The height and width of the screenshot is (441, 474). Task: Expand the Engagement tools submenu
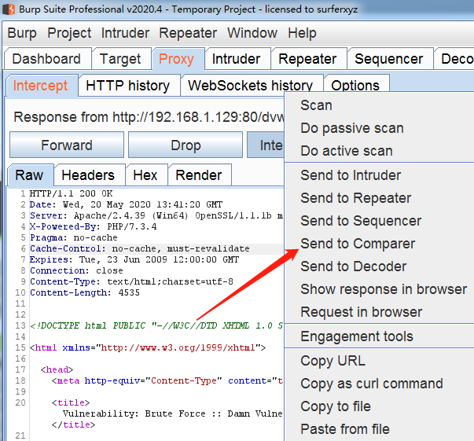click(x=380, y=336)
